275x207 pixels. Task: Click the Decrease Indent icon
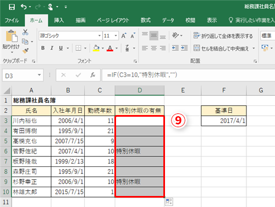tap(175, 48)
